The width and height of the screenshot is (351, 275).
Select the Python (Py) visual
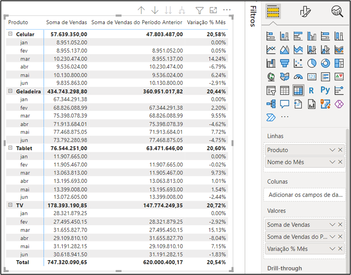tap(325, 90)
